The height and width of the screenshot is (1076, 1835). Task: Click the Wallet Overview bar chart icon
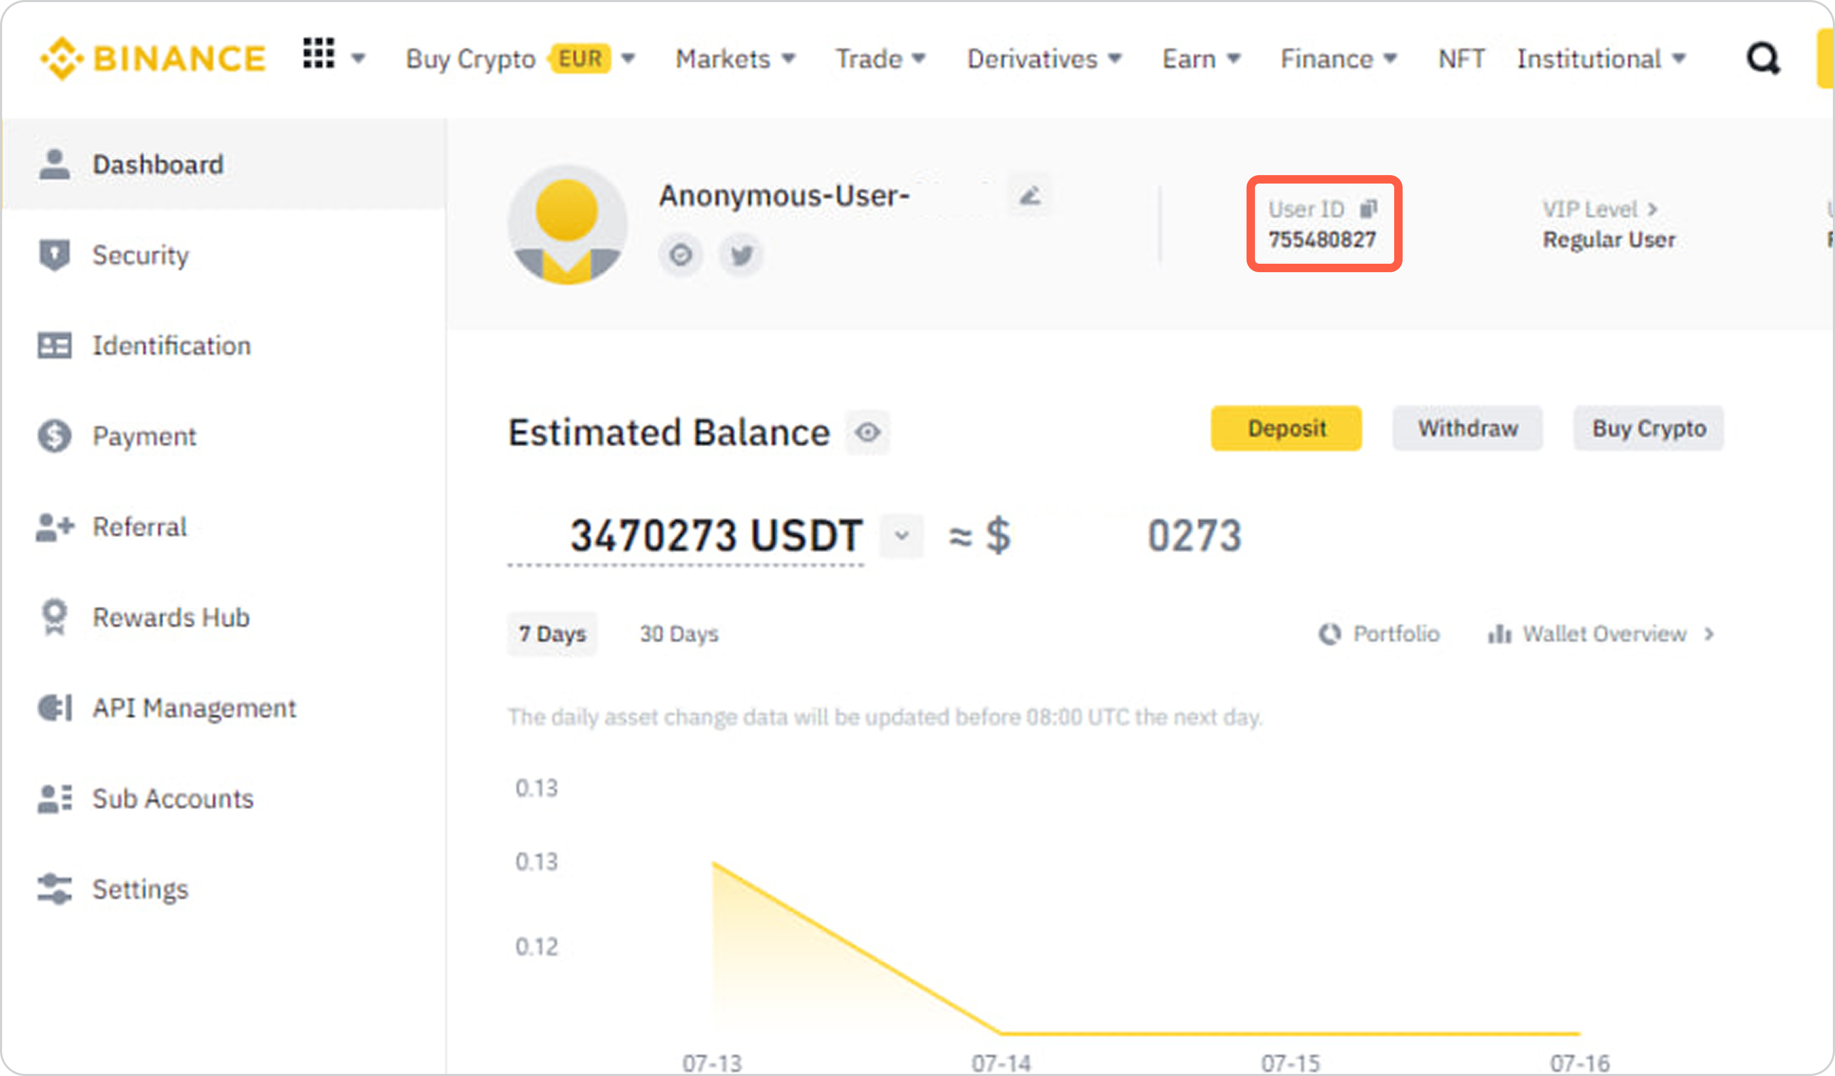1499,634
